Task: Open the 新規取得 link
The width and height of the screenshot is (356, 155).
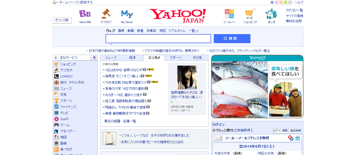Action: tap(243, 130)
